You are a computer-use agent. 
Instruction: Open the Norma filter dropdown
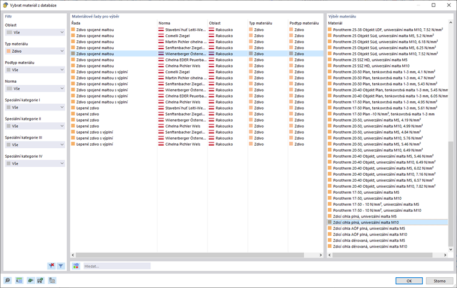pos(35,88)
